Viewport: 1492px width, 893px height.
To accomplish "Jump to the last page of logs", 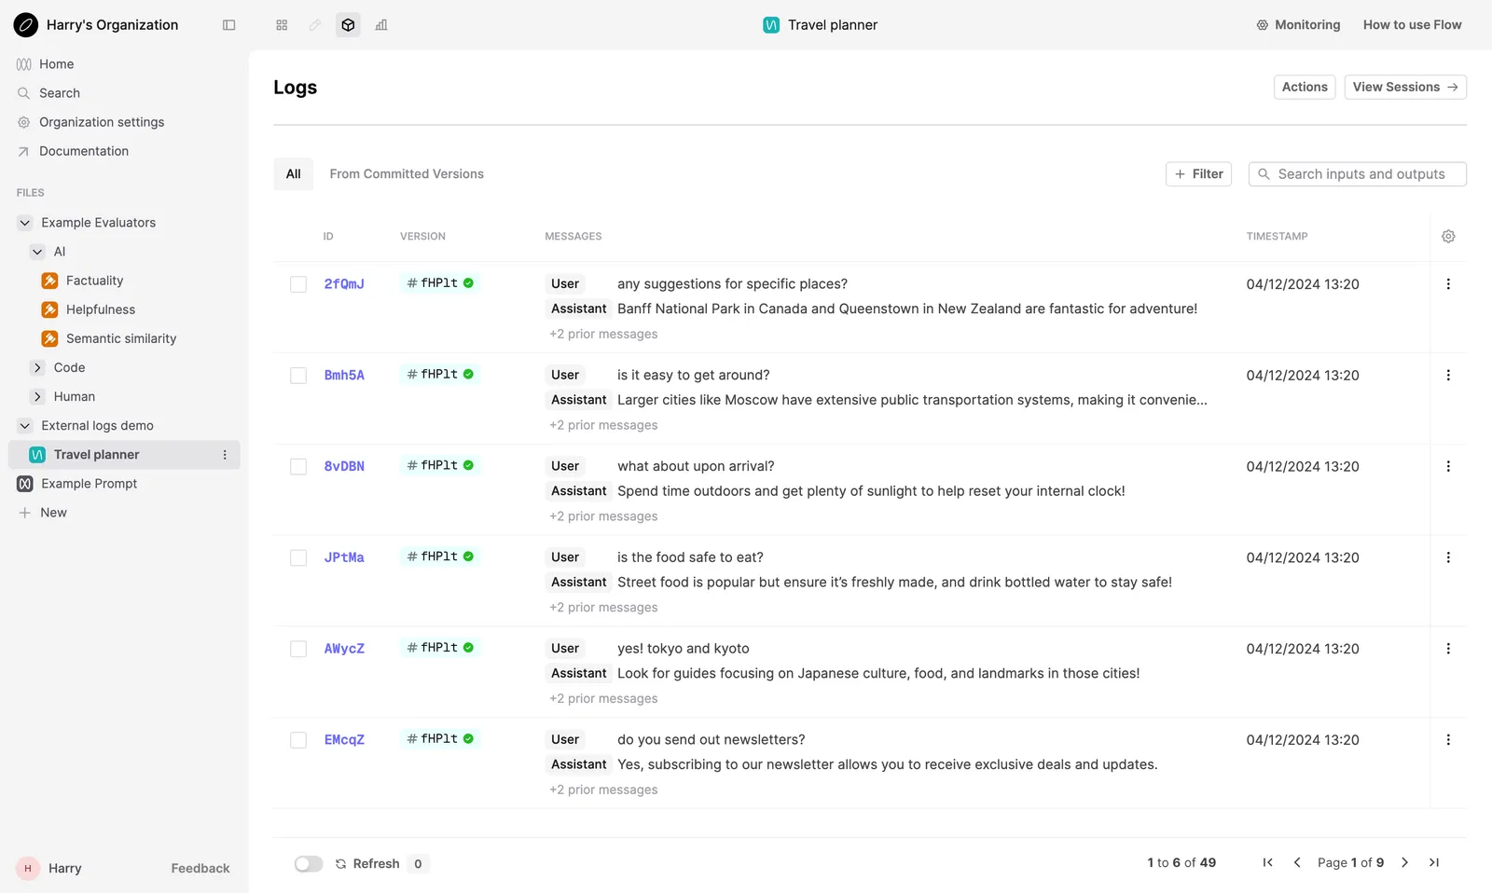I will [1434, 863].
